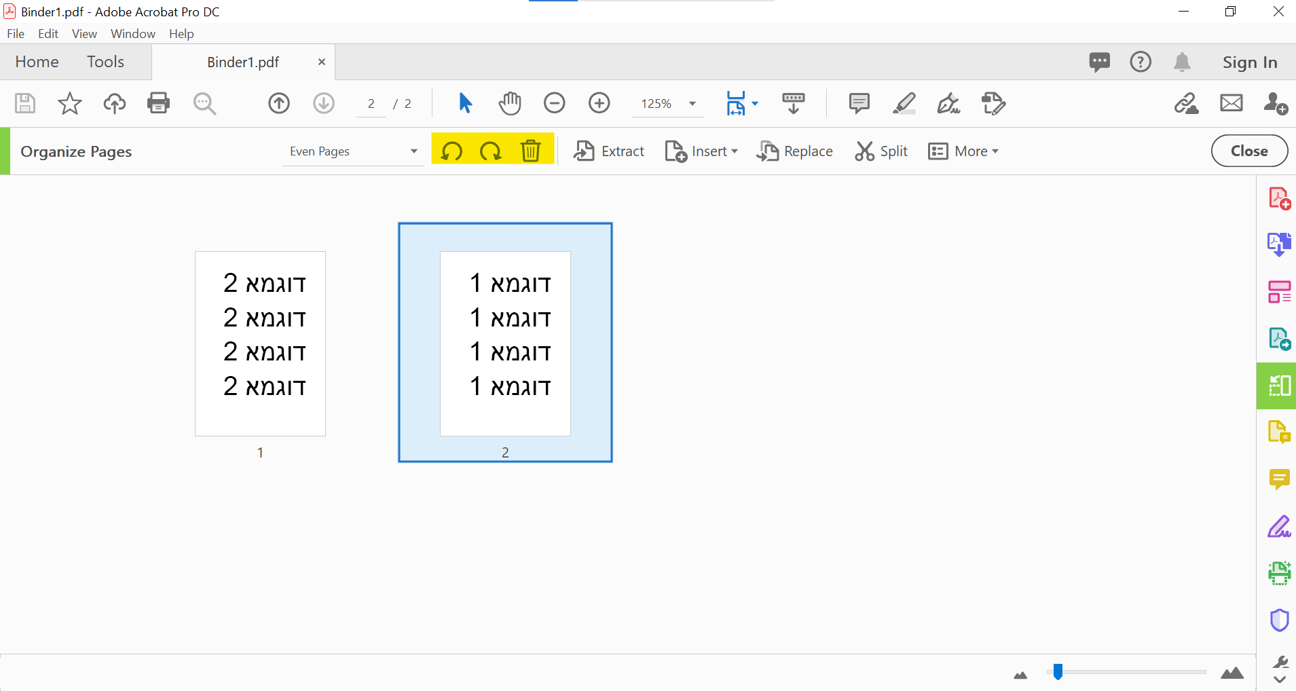Expand the Insert pages menu

(x=701, y=151)
